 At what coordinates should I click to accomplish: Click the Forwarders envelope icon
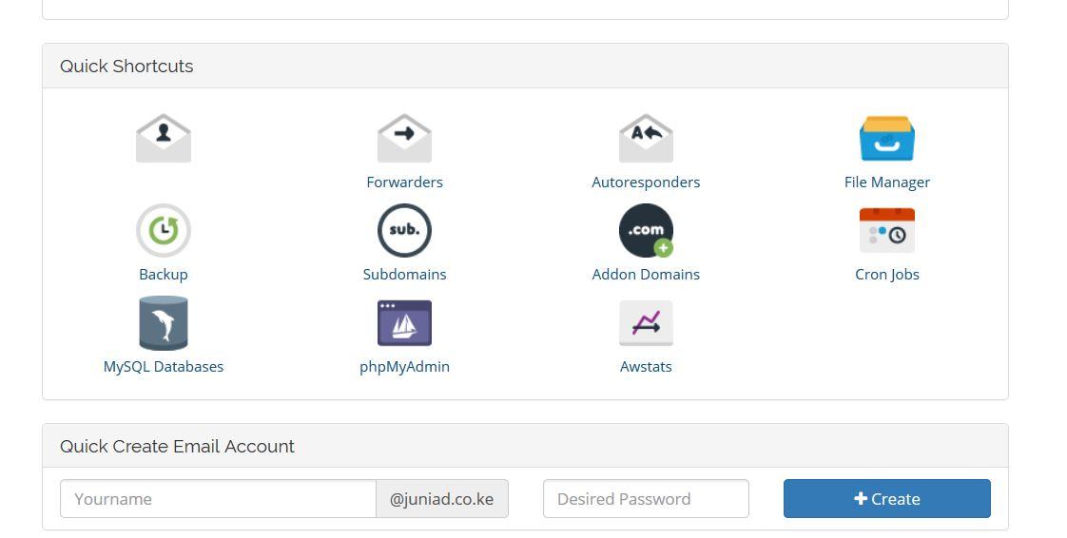click(x=404, y=139)
